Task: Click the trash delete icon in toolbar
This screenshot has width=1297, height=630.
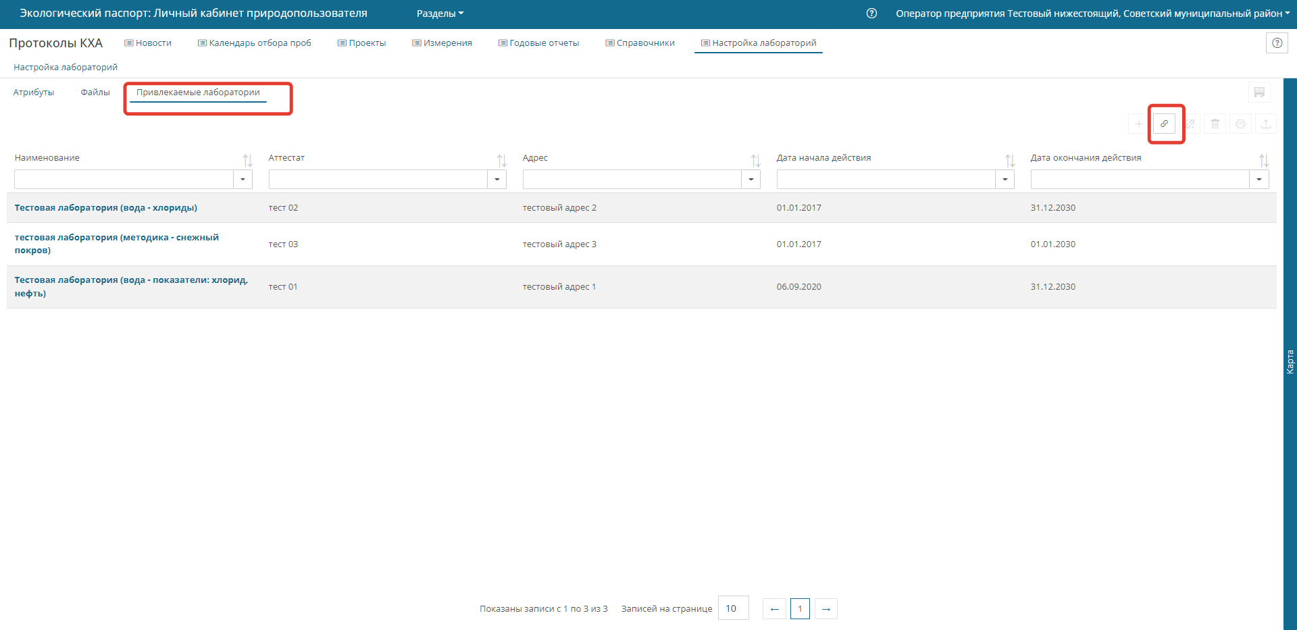Action: 1215,124
